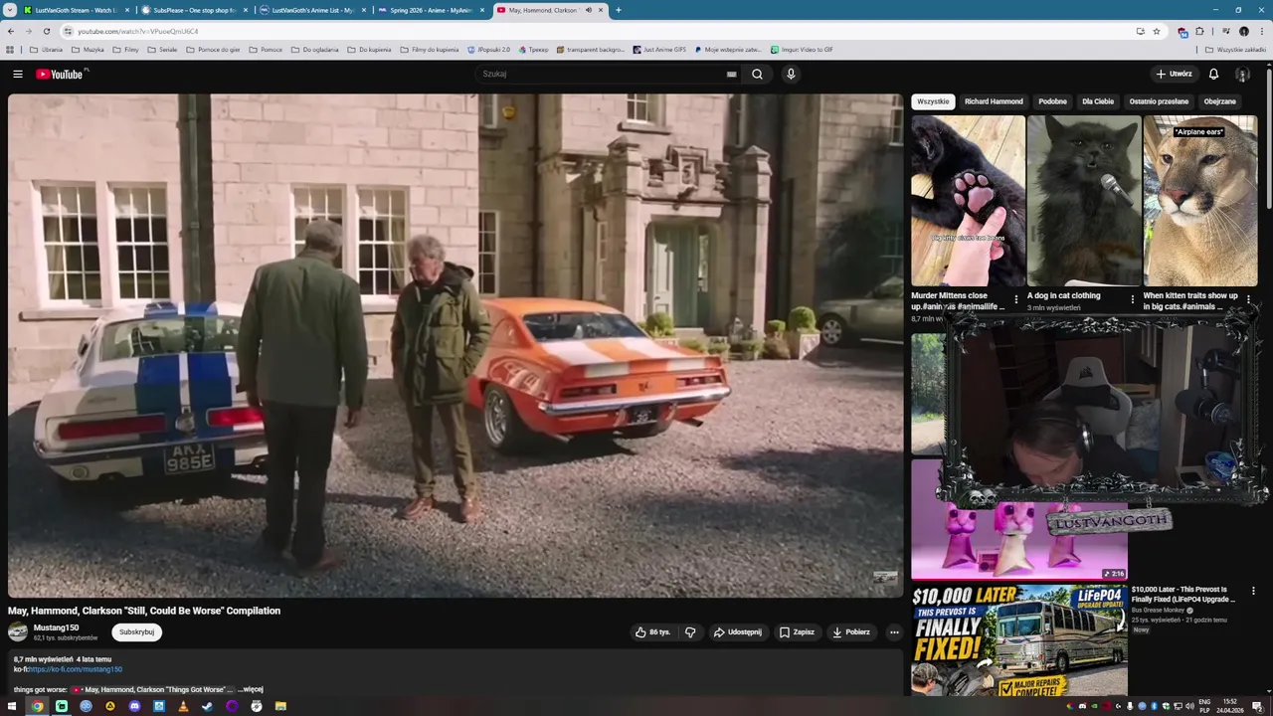Select the Ostatnio przesłane filter chip
The image size is (1273, 716).
tap(1159, 101)
